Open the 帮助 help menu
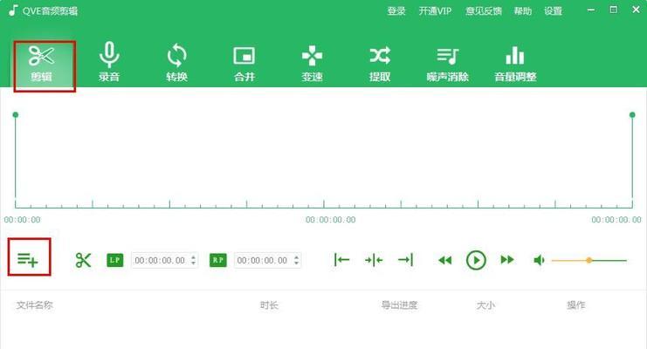The image size is (647, 349). click(x=522, y=11)
